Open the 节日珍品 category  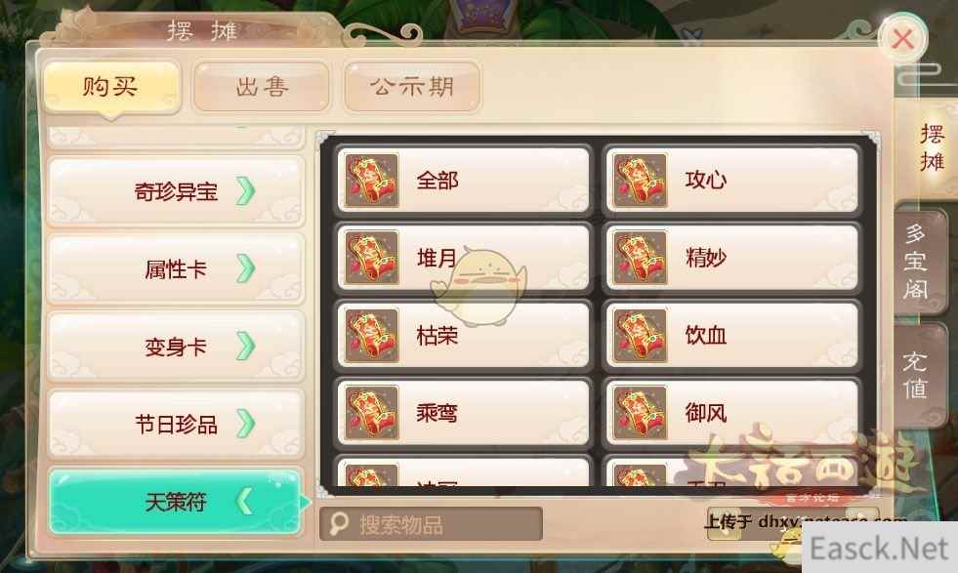[176, 424]
